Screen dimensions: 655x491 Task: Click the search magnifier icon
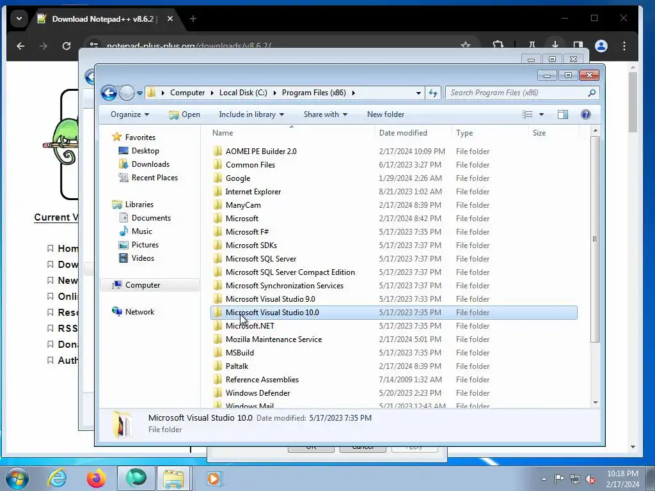point(592,93)
